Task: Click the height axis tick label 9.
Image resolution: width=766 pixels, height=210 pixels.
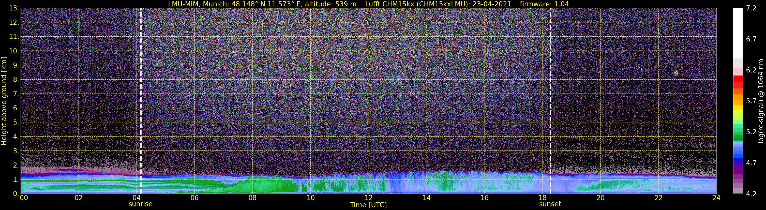Action: click(16, 65)
